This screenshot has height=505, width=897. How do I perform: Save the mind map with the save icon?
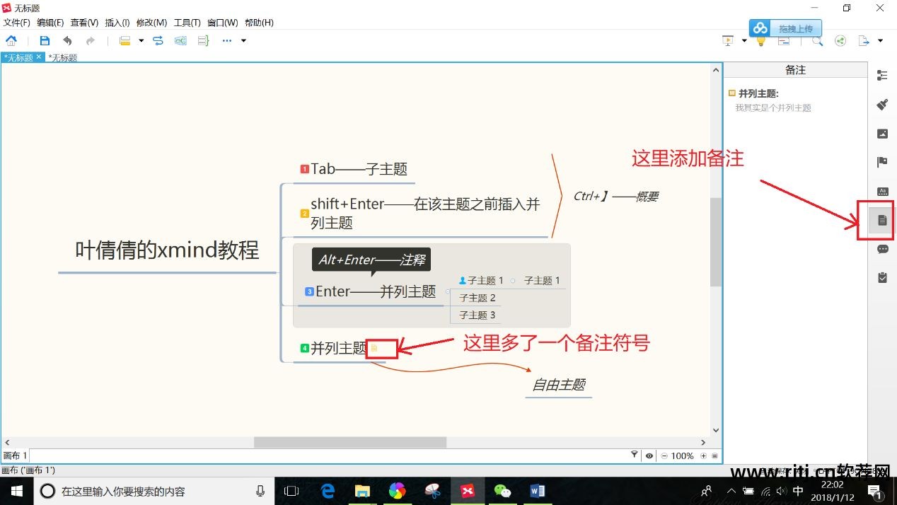point(44,40)
